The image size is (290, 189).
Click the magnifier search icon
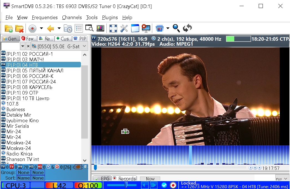(x=176, y=28)
